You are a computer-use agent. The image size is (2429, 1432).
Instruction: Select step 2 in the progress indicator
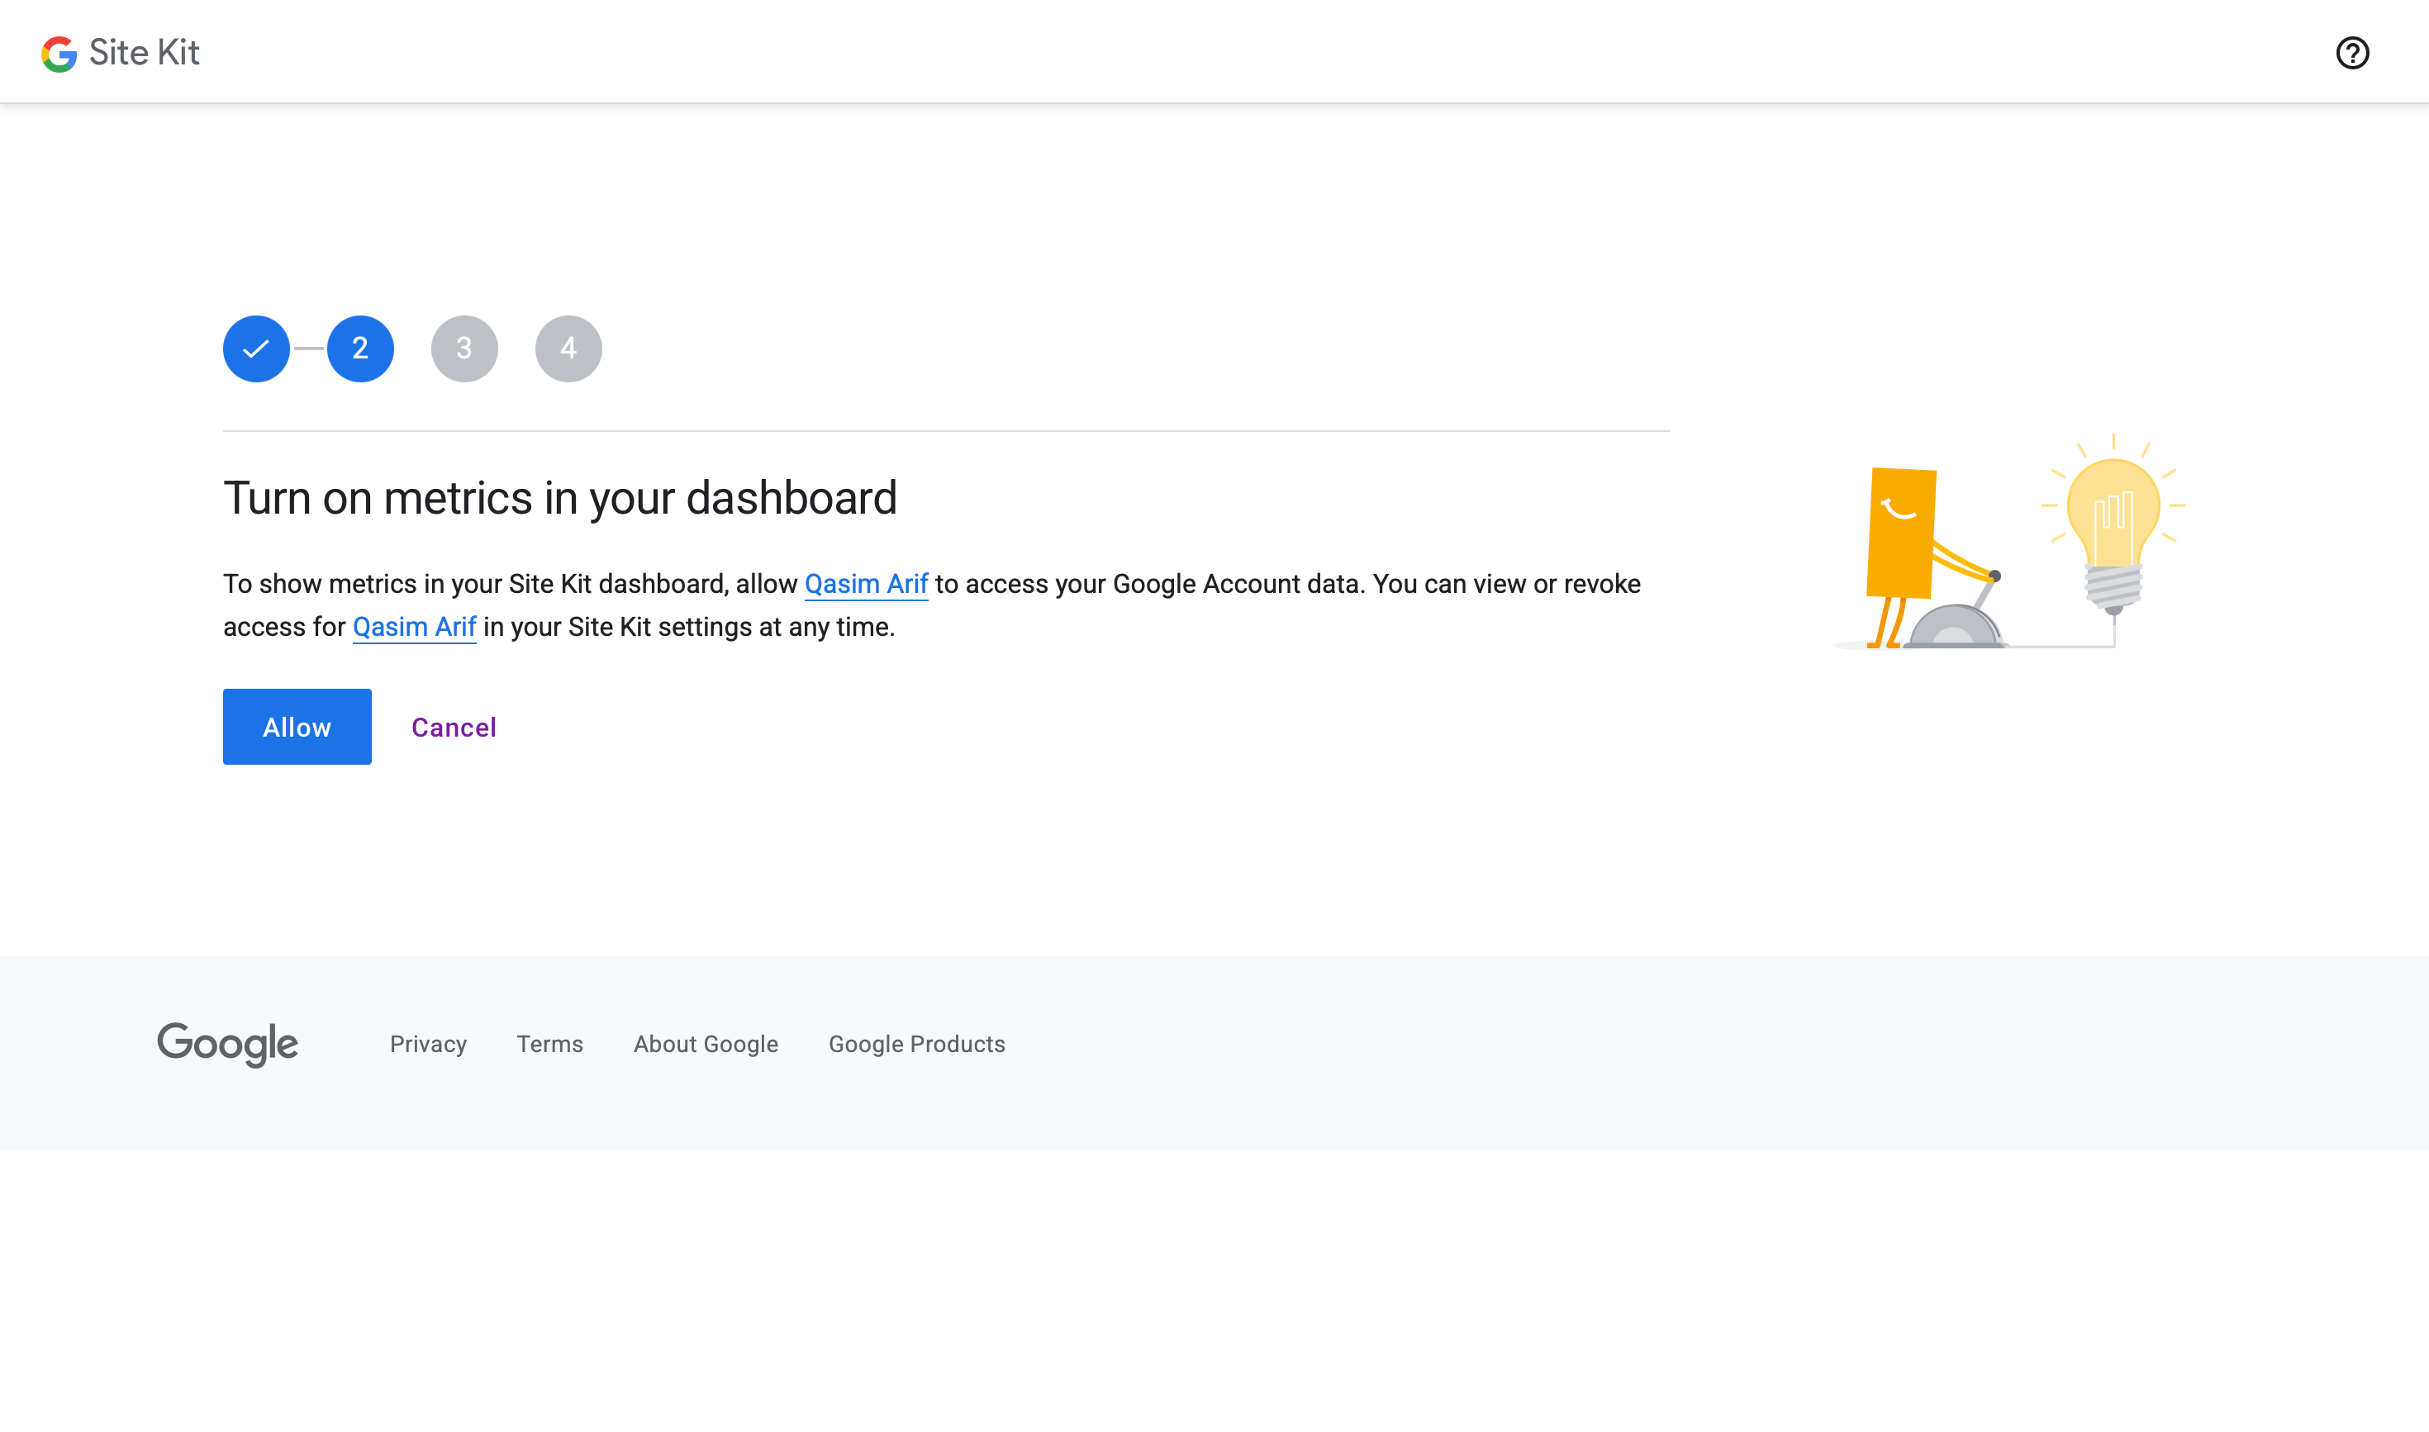click(x=360, y=349)
